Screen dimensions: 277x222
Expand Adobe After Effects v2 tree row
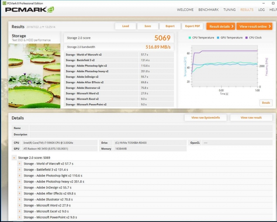point(20,193)
